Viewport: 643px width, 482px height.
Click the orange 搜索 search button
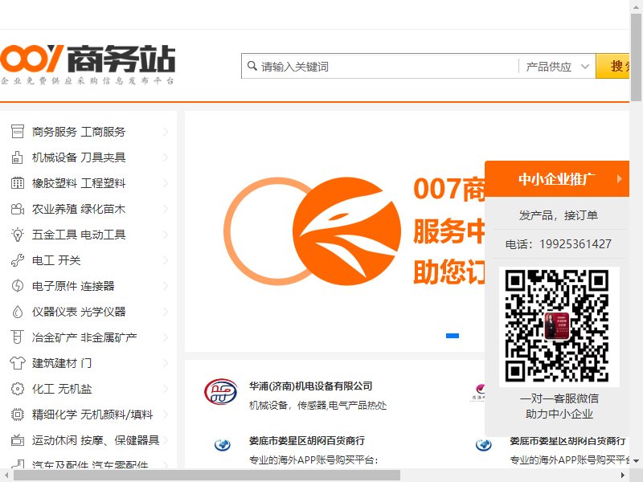tap(612, 66)
